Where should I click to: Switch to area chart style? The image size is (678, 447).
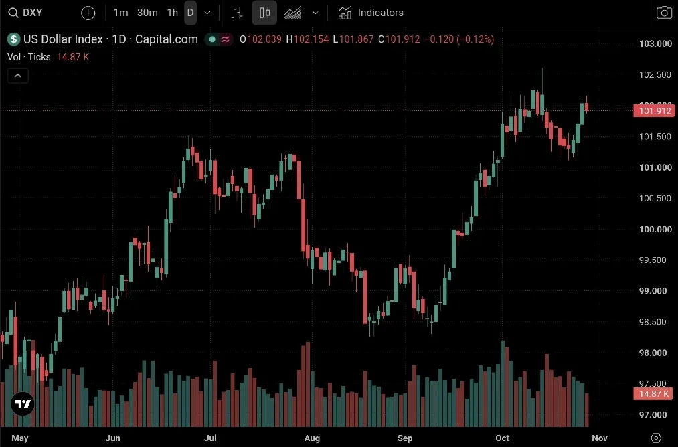[x=292, y=13]
